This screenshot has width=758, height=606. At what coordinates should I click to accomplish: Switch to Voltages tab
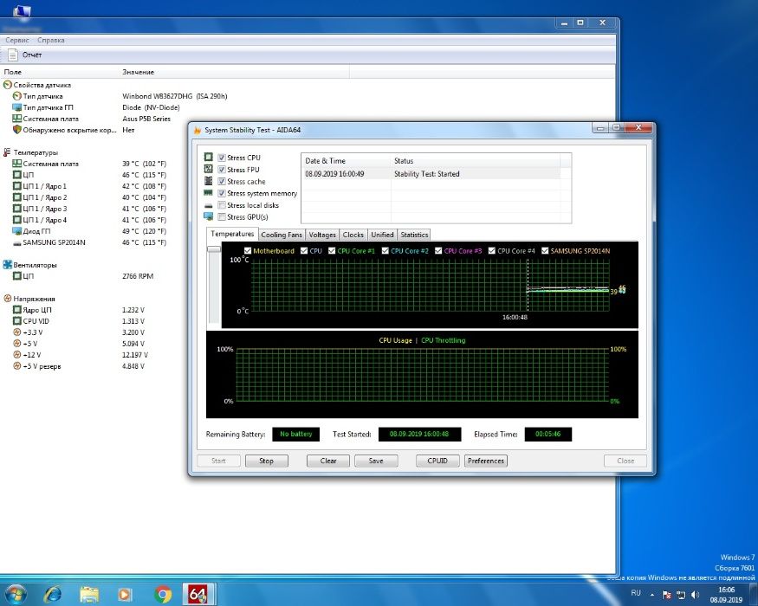tap(322, 235)
